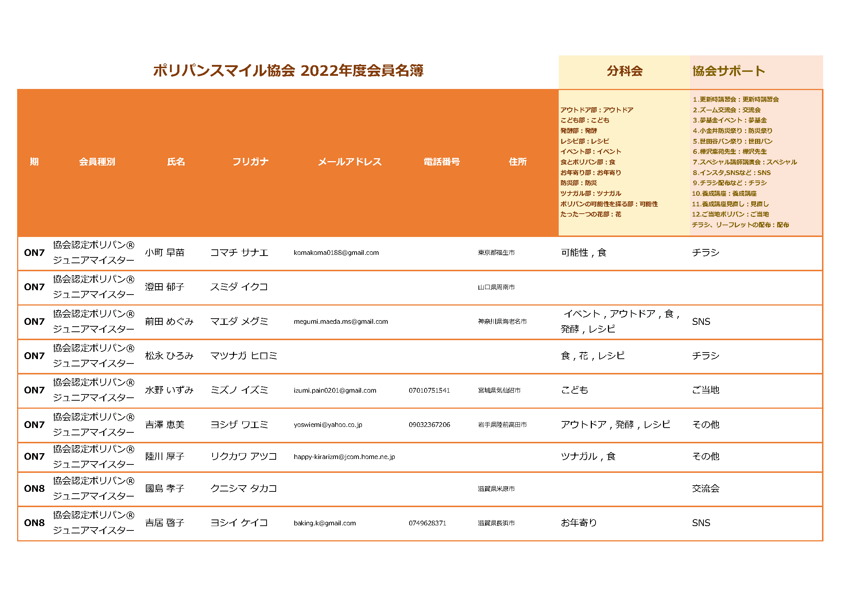The image size is (853, 603).
Task: Click address 岩手県陸前高田市
Action: click(502, 425)
